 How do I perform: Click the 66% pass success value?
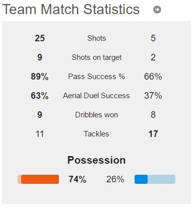[x=153, y=77]
